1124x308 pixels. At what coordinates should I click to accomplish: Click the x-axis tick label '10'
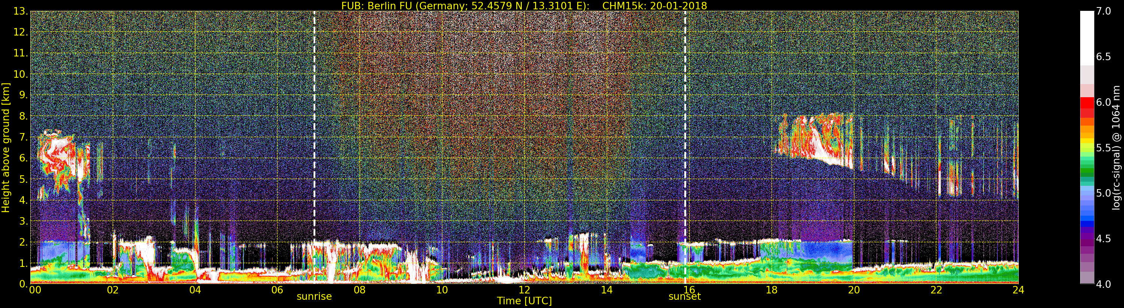442,290
